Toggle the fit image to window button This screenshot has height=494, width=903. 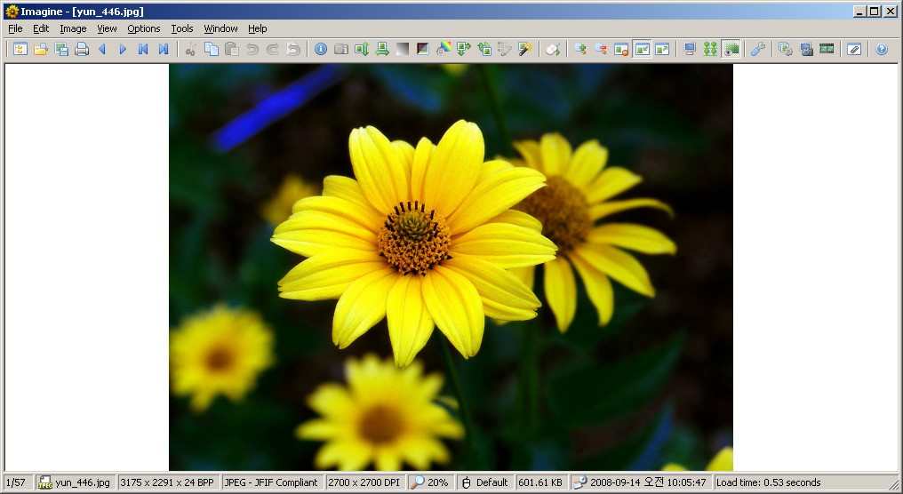(x=642, y=50)
